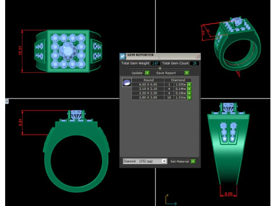Click the Total Gem Weight label
This screenshot has width=275, height=206.
tap(135, 63)
